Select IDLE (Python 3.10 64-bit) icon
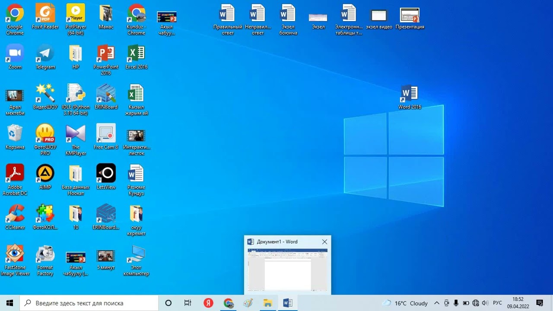 [x=76, y=100]
